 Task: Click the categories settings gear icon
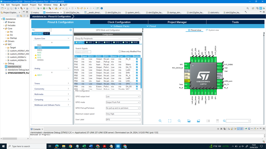pyautogui.click(x=71, y=30)
